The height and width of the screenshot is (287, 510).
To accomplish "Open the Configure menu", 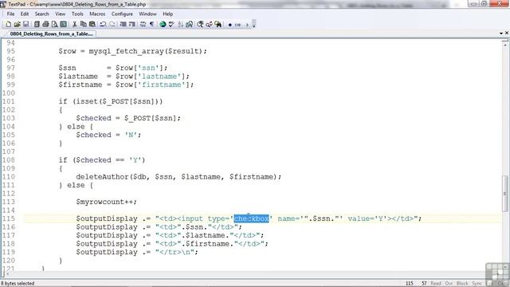I will coord(122,14).
